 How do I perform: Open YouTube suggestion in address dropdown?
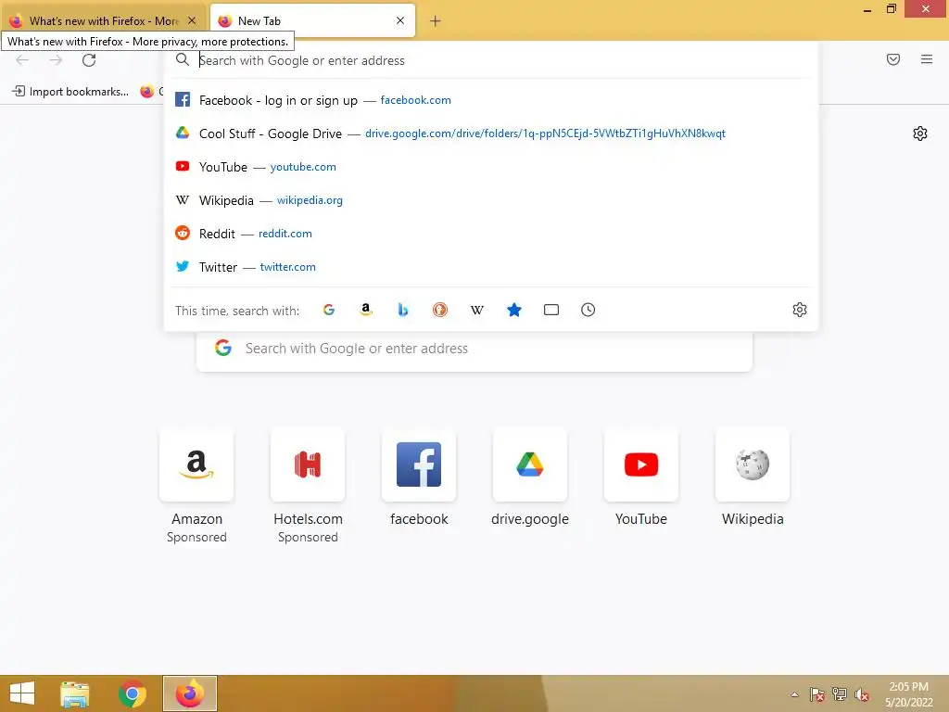(491, 167)
